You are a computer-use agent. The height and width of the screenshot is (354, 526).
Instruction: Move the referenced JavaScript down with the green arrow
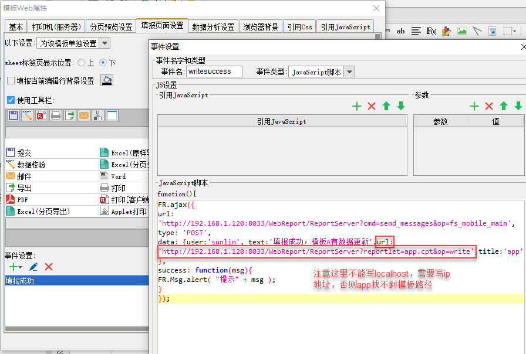[401, 106]
